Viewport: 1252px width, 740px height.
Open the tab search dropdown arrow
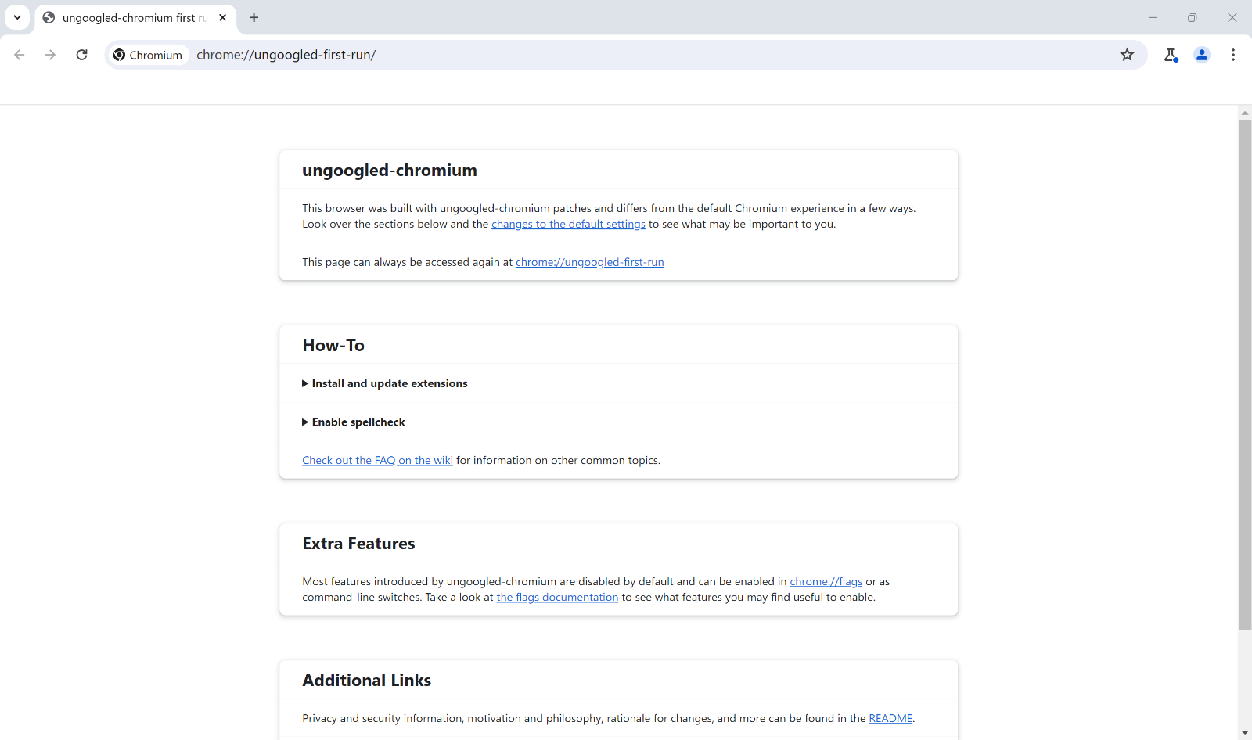[x=17, y=17]
